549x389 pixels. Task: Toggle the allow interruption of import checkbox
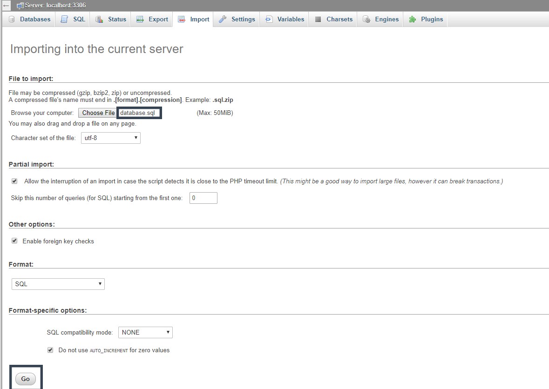click(x=14, y=181)
